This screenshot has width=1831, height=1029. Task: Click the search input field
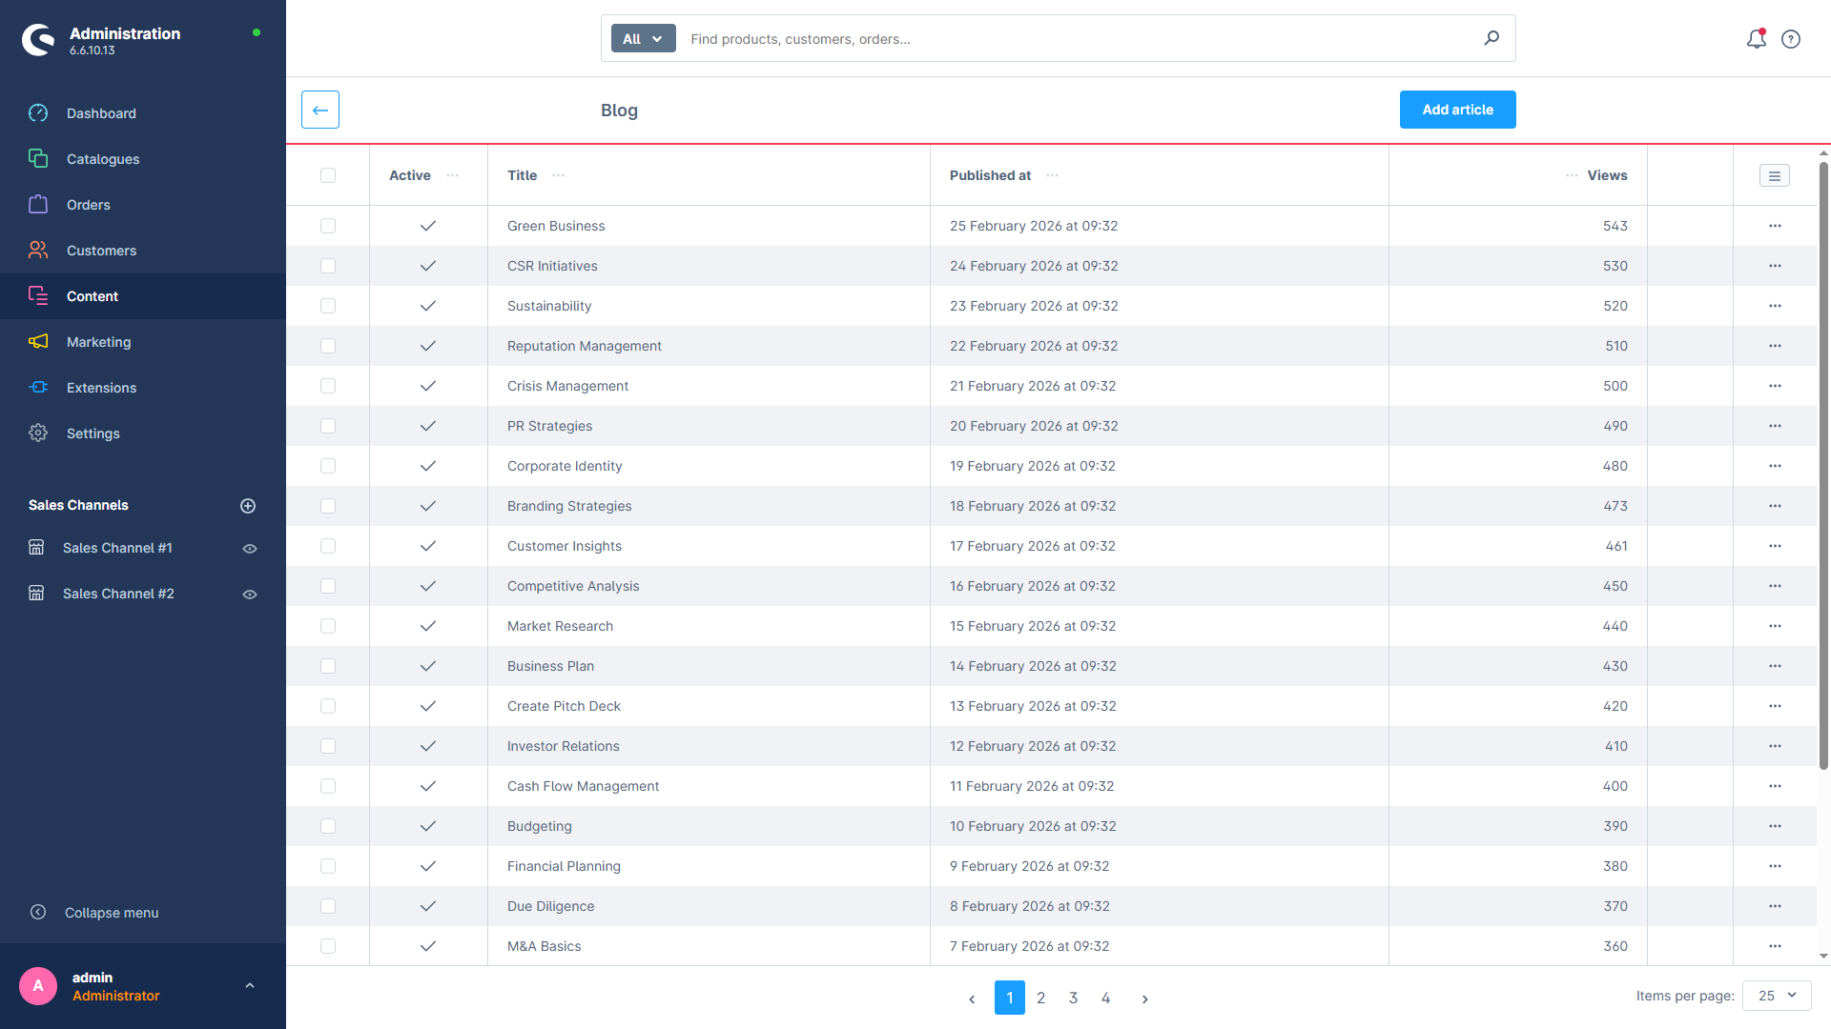[x=1078, y=38]
